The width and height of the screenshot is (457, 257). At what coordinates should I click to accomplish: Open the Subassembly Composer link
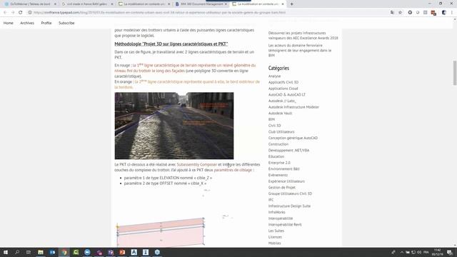tap(197, 165)
